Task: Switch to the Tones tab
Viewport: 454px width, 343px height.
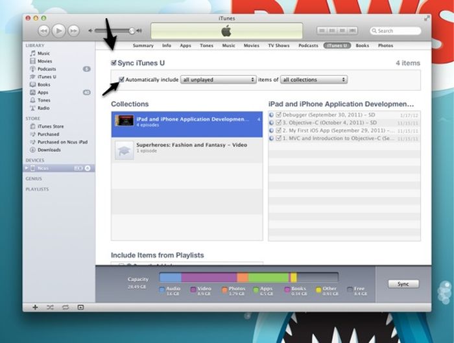Action: coord(206,45)
